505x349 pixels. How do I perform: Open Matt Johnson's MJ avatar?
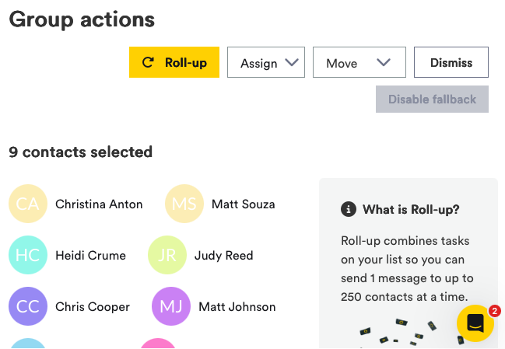point(171,306)
